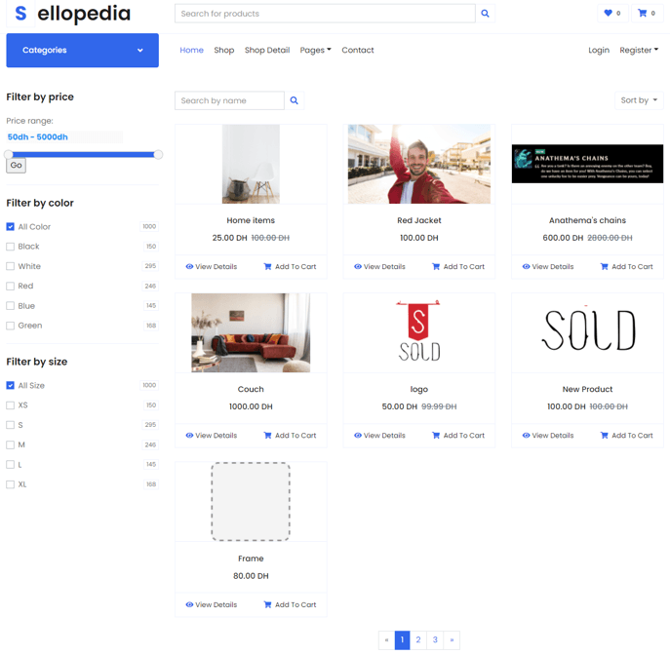Check the Red color filter
The image size is (670, 655).
(11, 287)
